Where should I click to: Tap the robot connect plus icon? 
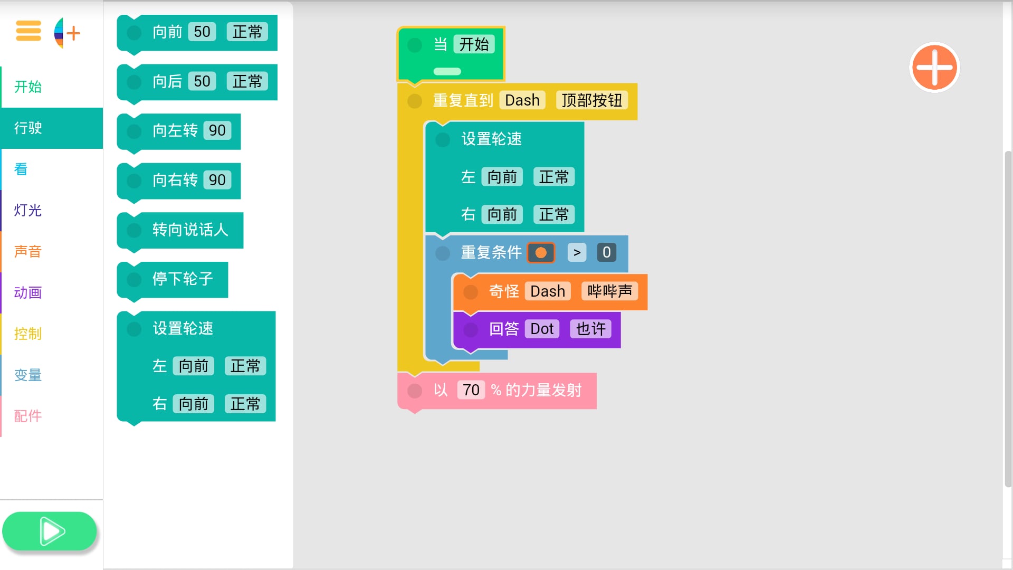(x=68, y=33)
